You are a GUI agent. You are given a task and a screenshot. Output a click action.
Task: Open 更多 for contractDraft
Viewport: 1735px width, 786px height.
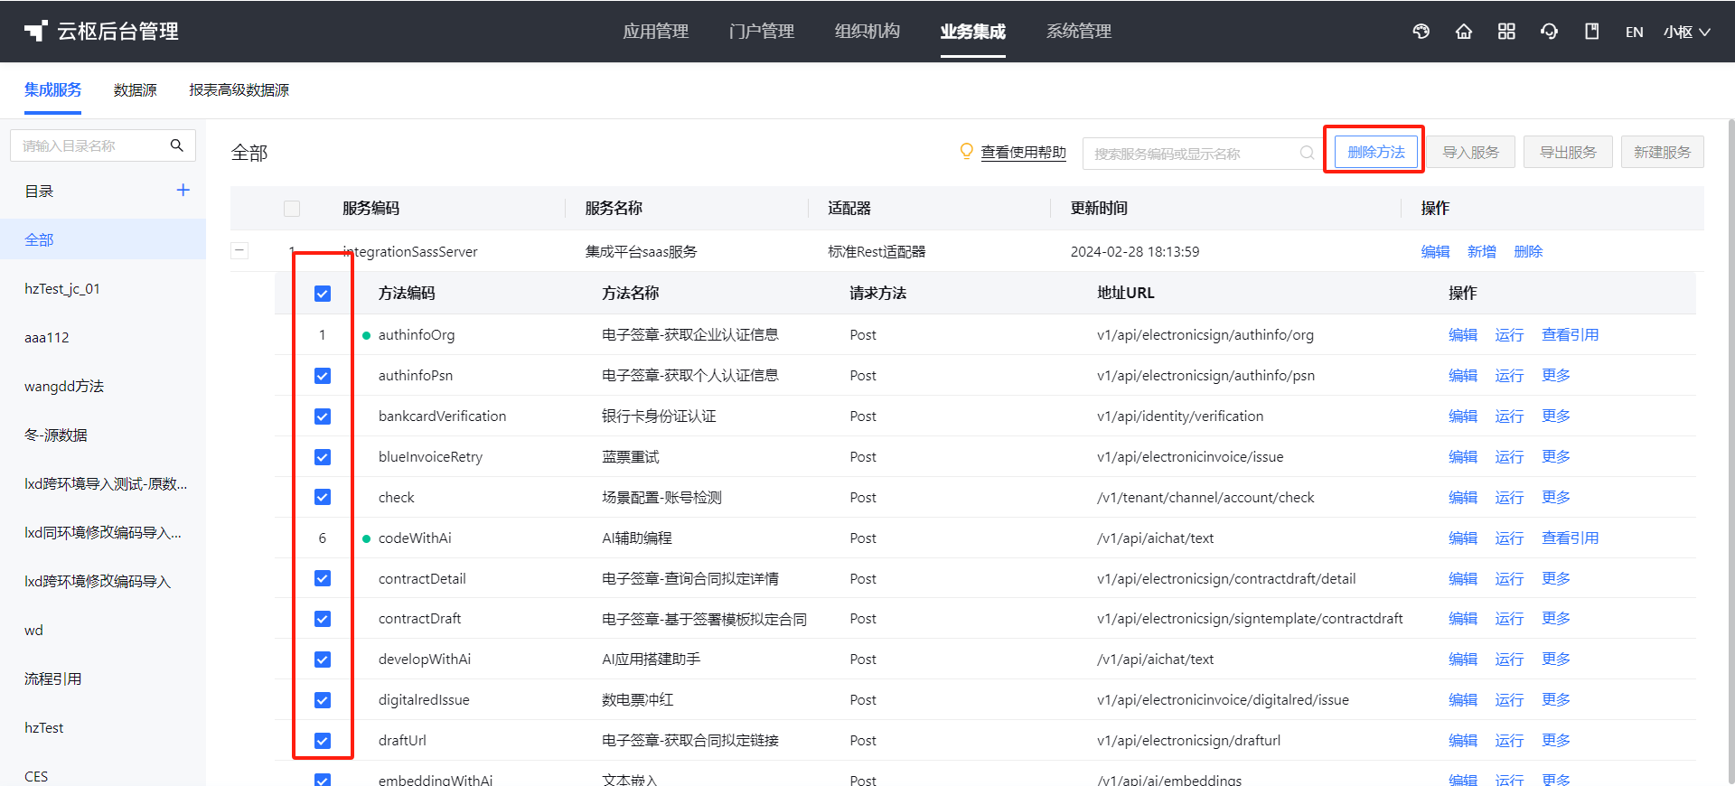pyautogui.click(x=1556, y=619)
